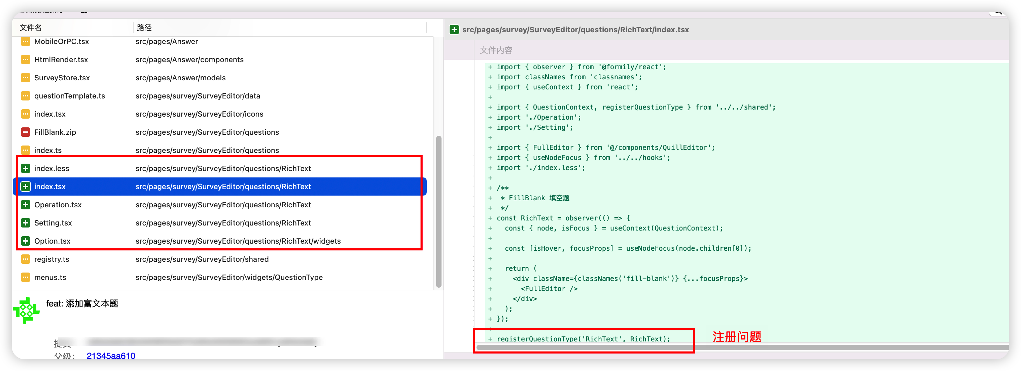Screen dimensions: 1021x371
Task: Select the FillBlank.zip file row
Action: [x=220, y=132]
